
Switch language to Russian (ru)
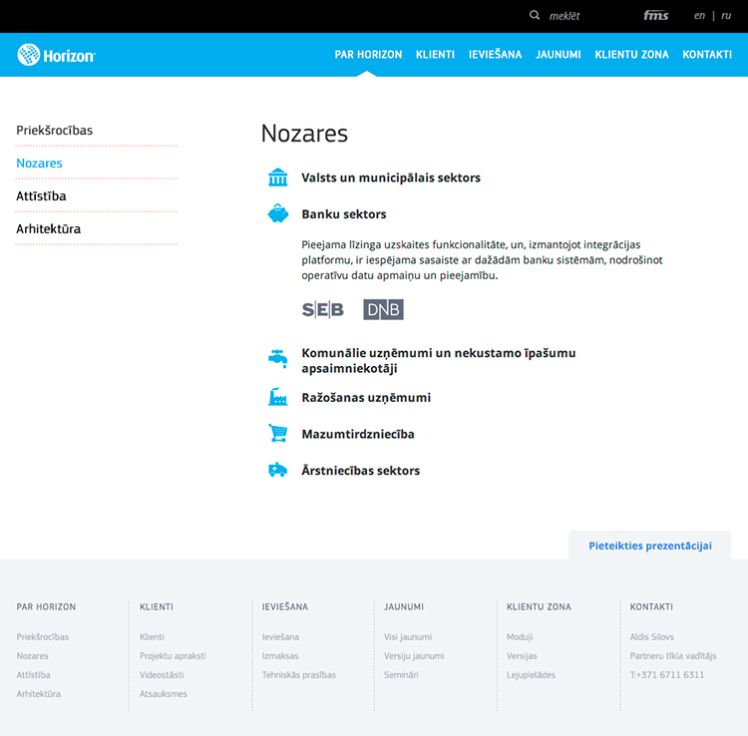tap(726, 16)
